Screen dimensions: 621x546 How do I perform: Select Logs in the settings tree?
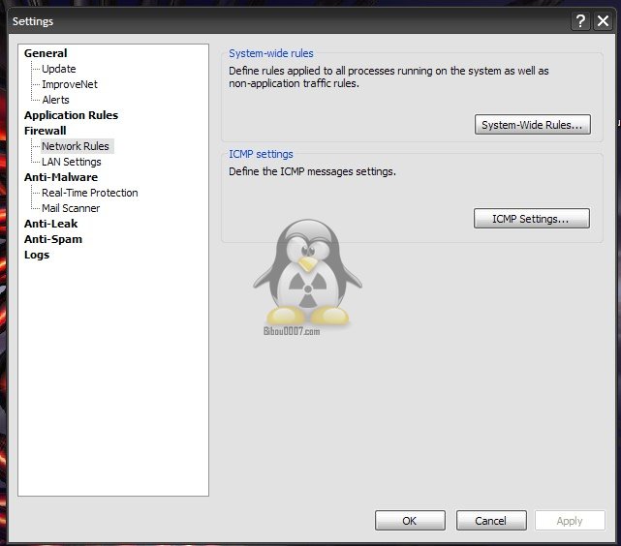click(x=37, y=255)
